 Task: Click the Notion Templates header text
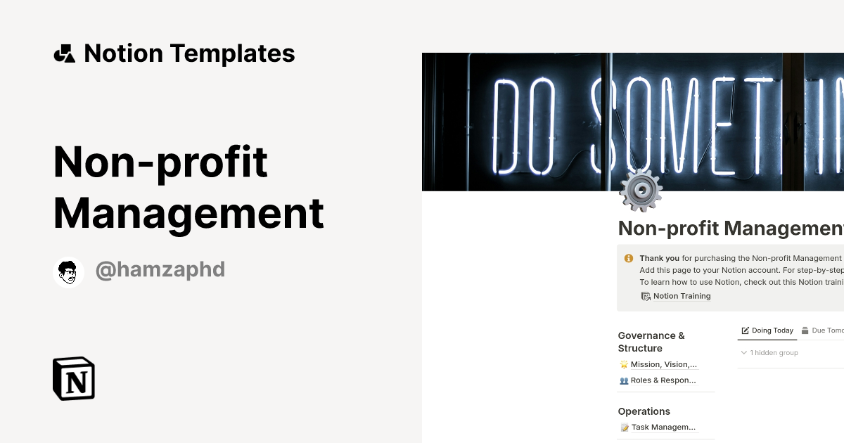(189, 53)
